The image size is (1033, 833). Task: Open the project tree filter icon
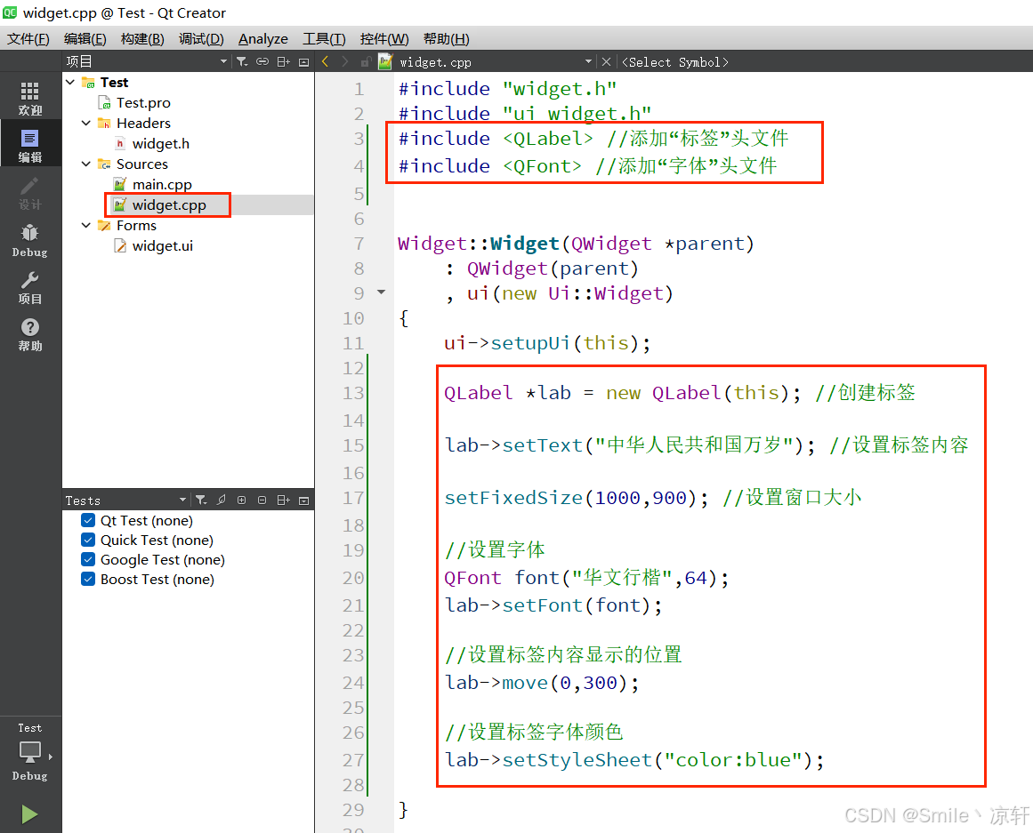[x=242, y=62]
